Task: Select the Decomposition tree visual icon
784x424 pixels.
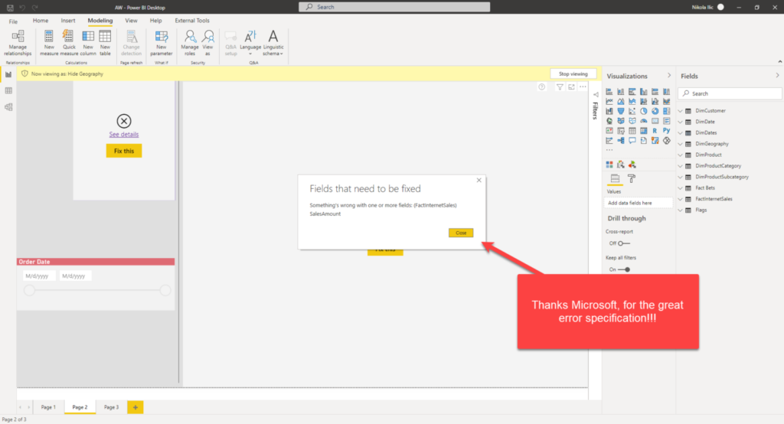Action: (x=620, y=141)
